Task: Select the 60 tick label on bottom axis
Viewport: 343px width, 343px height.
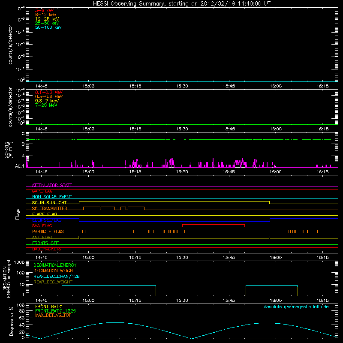Action: pos(22,318)
